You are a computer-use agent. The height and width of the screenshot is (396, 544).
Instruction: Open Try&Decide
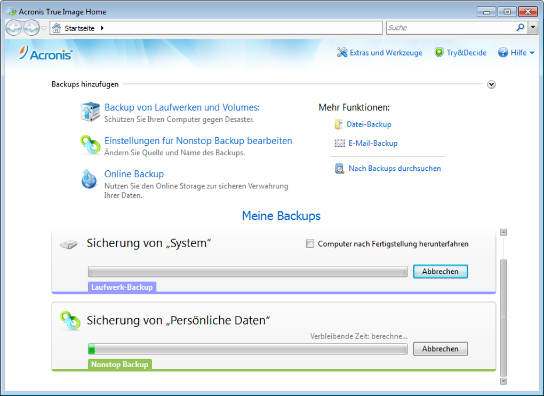pos(466,53)
